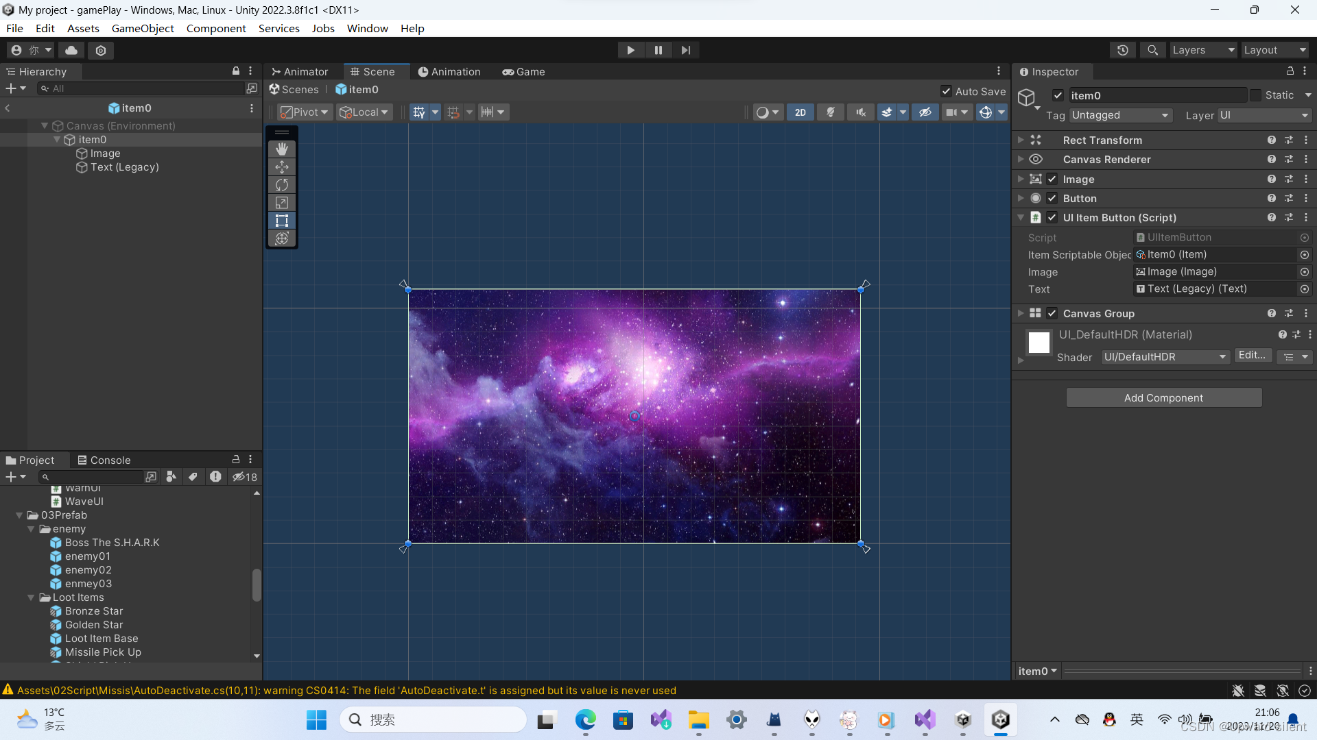Screen dimensions: 1317x740
Task: Disable the Image component checkbox
Action: 1052,179
